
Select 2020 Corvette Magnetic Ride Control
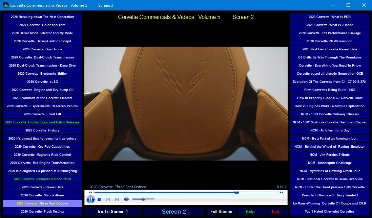point(42,155)
